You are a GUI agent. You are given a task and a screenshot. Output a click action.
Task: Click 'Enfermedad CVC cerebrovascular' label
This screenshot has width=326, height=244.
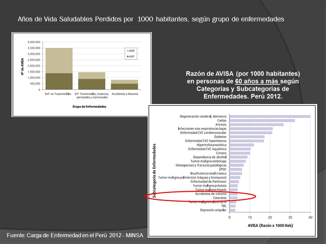pos(203,133)
